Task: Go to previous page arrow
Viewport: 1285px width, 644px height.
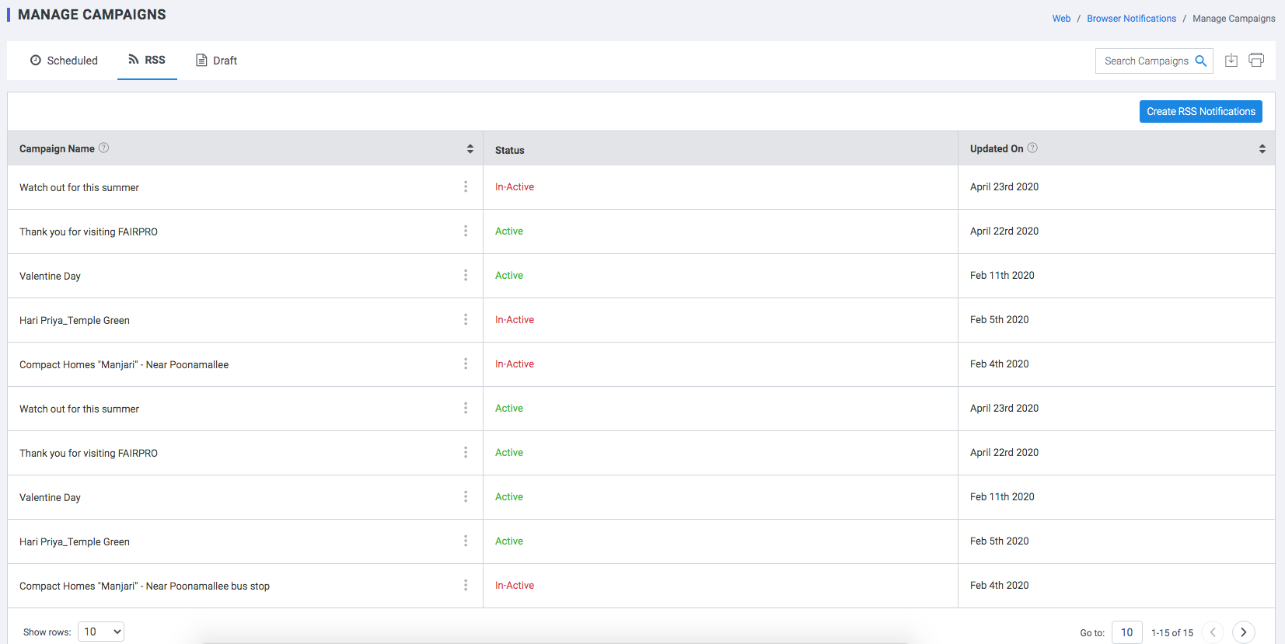Action: click(1213, 632)
